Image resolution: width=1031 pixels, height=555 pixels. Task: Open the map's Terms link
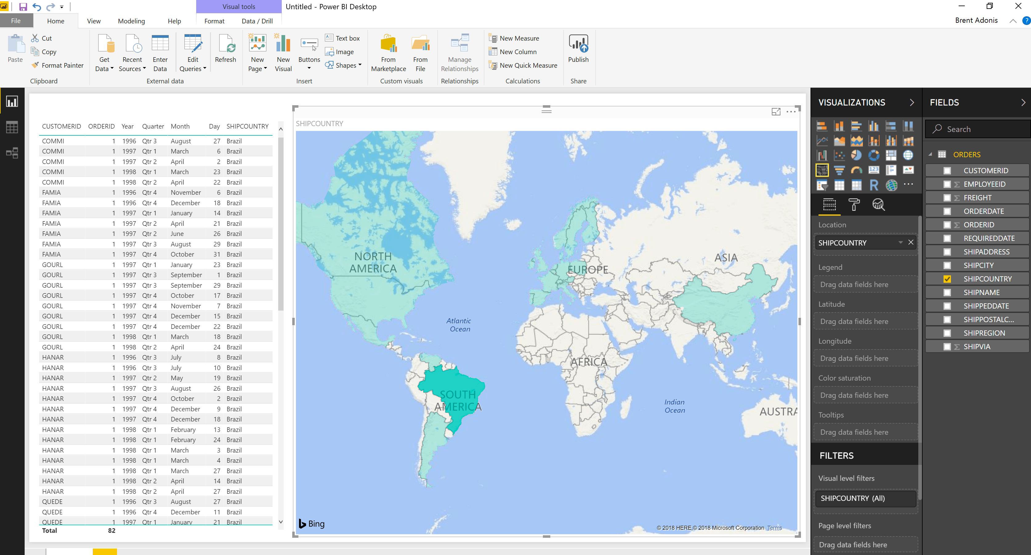[774, 528]
